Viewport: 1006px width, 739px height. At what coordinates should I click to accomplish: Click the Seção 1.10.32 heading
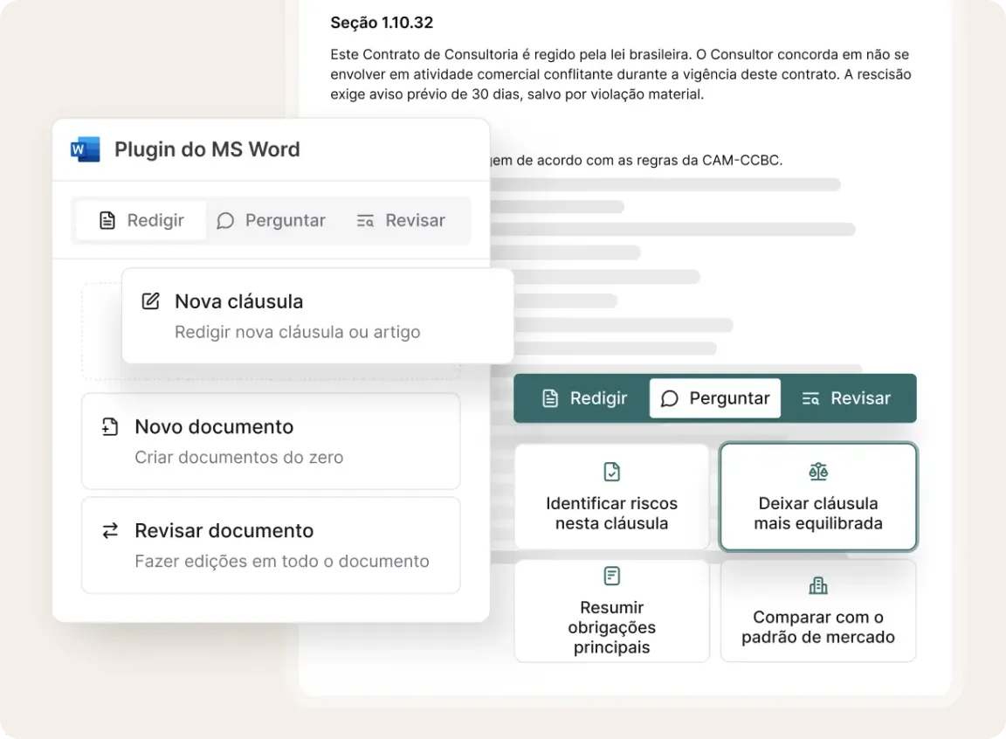click(x=382, y=23)
